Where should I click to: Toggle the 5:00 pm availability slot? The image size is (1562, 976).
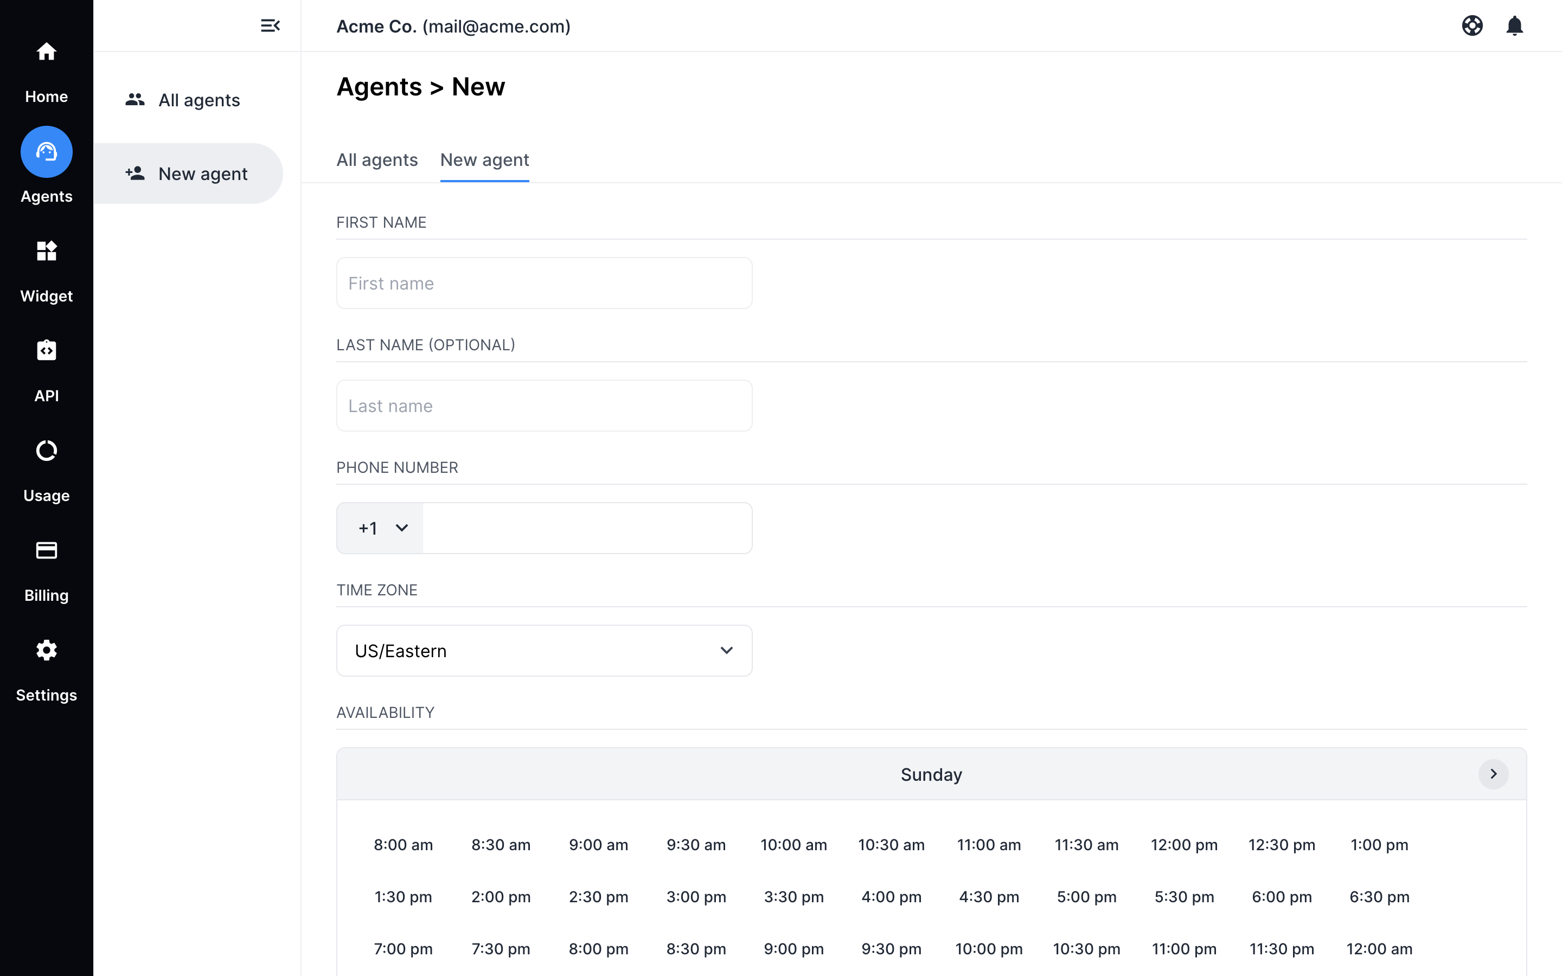(1086, 897)
